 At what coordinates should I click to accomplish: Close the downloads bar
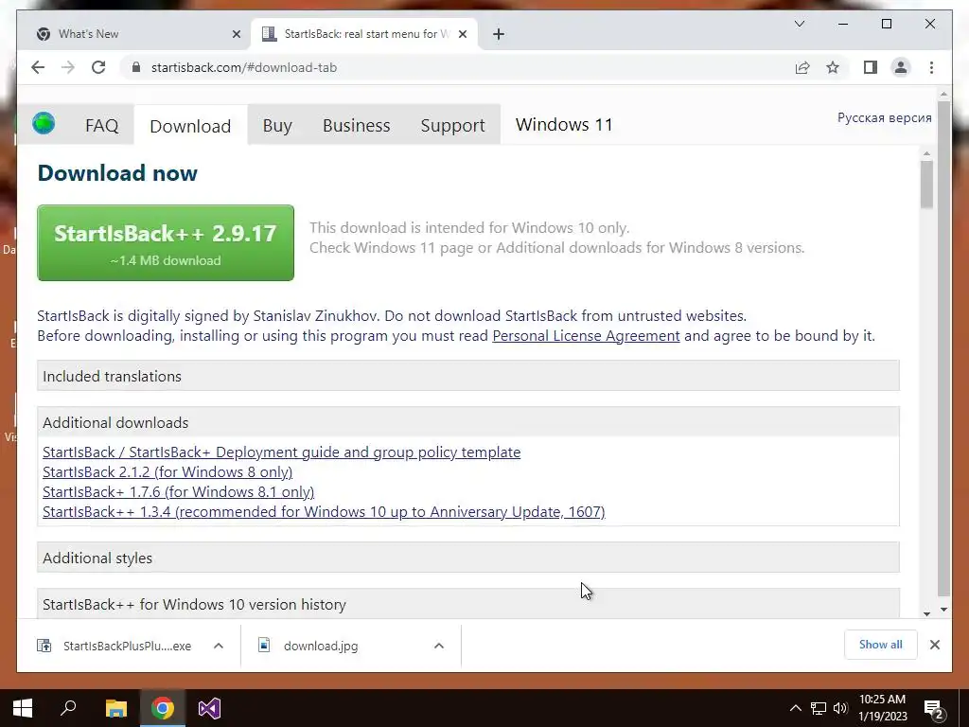[934, 645]
